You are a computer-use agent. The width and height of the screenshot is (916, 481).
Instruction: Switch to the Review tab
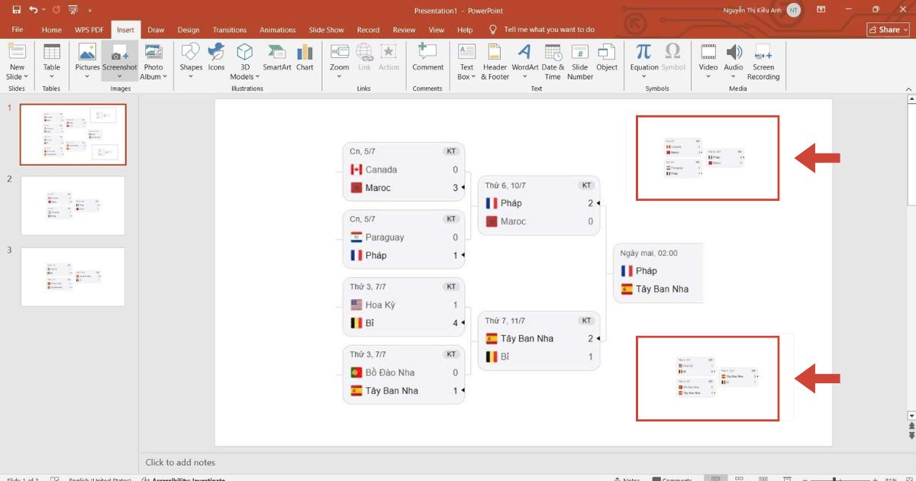point(404,30)
